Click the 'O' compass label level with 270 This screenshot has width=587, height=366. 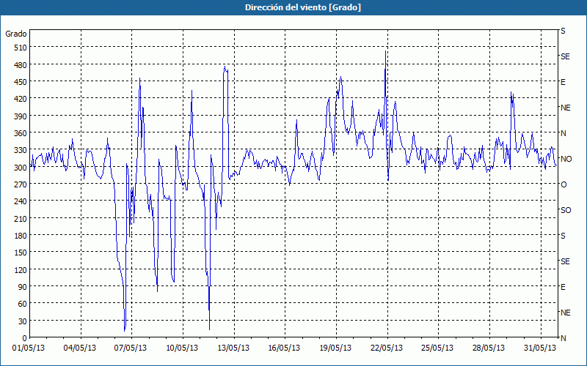tap(564, 184)
